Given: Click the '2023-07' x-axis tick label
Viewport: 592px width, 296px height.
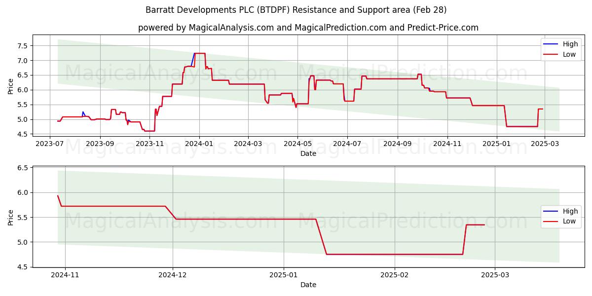Looking at the screenshot, I should click(49, 144).
